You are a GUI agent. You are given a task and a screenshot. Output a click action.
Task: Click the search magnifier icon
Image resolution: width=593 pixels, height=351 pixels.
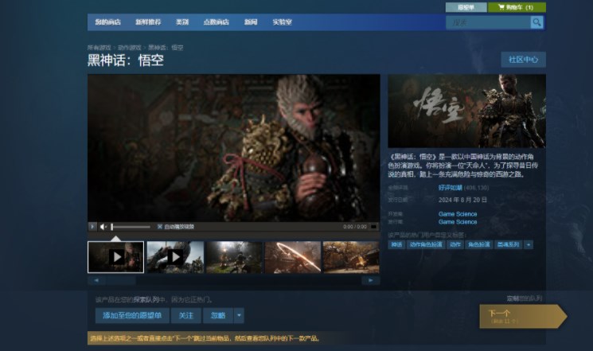pyautogui.click(x=536, y=22)
